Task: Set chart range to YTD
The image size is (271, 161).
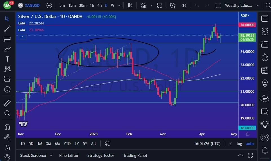Action: coord(67,144)
